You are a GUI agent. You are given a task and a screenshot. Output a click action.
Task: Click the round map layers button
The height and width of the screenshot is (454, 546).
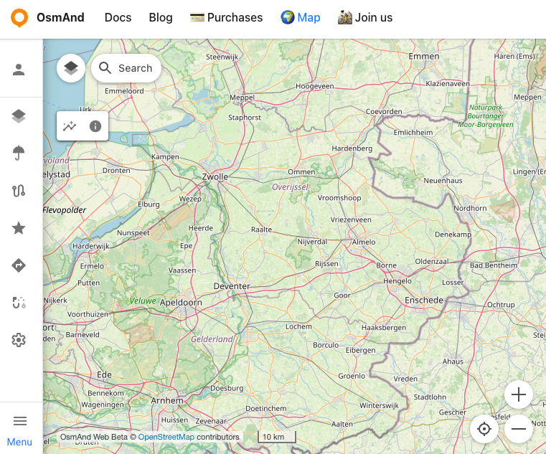click(x=71, y=68)
